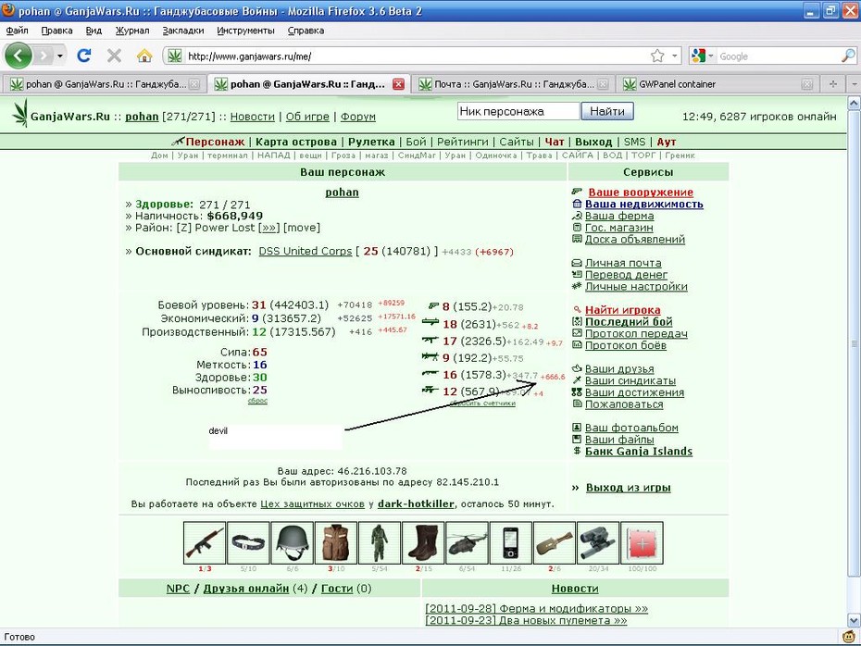The height and width of the screenshot is (646, 861).
Task: Open the red medkit item slot
Action: [x=642, y=543]
